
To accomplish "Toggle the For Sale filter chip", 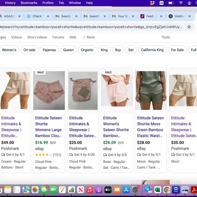I will point(177,50).
